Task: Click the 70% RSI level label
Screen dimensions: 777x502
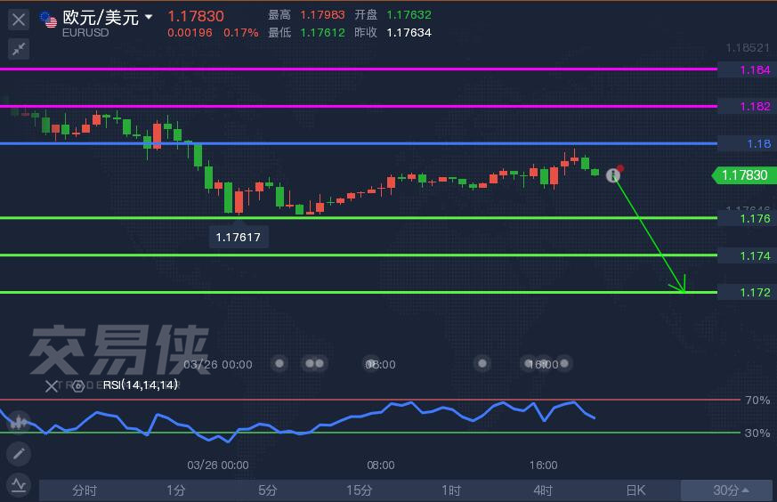Action: tap(757, 401)
